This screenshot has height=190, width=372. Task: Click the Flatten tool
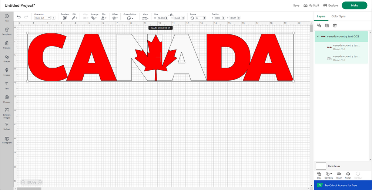pyautogui.click(x=348, y=175)
